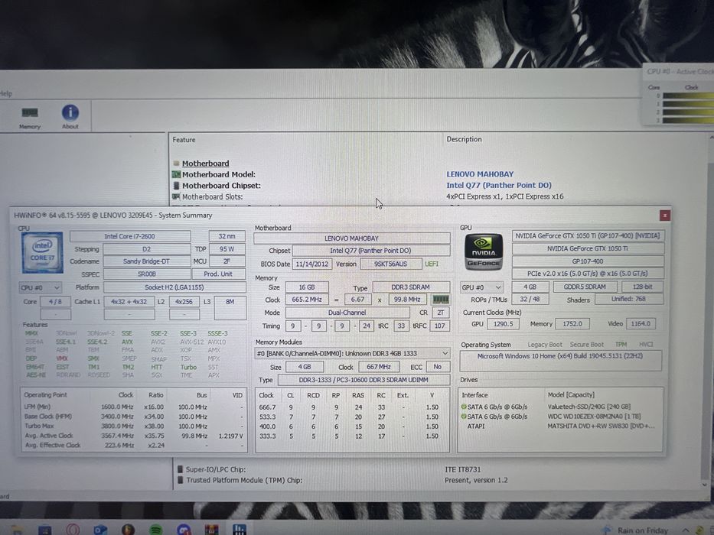The height and width of the screenshot is (535, 714).
Task: Click the Intel Core i7 logo
Action: [x=42, y=253]
